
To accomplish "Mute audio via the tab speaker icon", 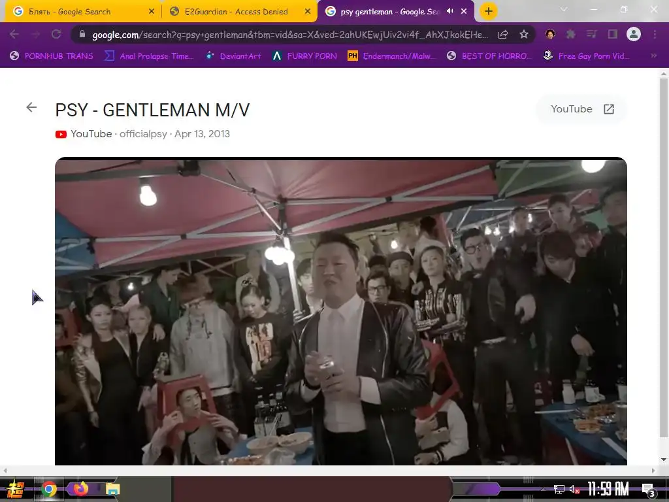I will (x=449, y=11).
